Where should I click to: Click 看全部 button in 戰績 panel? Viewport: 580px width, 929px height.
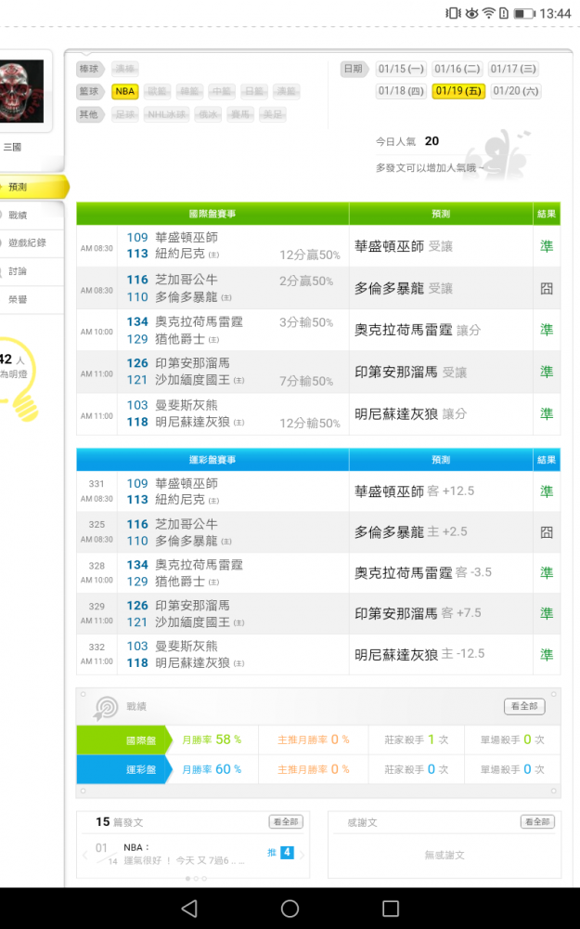click(x=524, y=706)
